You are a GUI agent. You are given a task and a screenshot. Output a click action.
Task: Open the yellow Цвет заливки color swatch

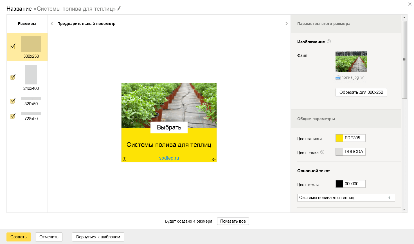coord(339,138)
